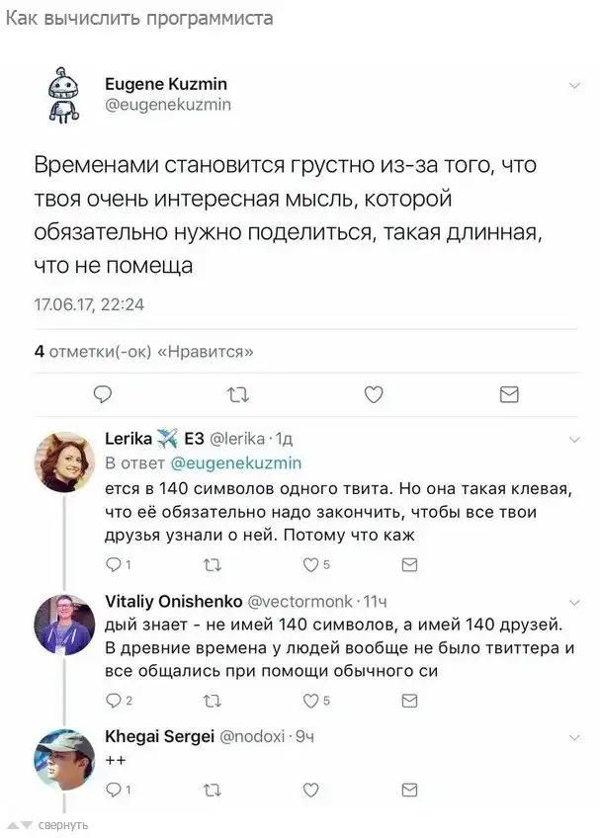Share Khegai Sergei's tweet by message
The width and height of the screenshot is (600, 838).
409,789
